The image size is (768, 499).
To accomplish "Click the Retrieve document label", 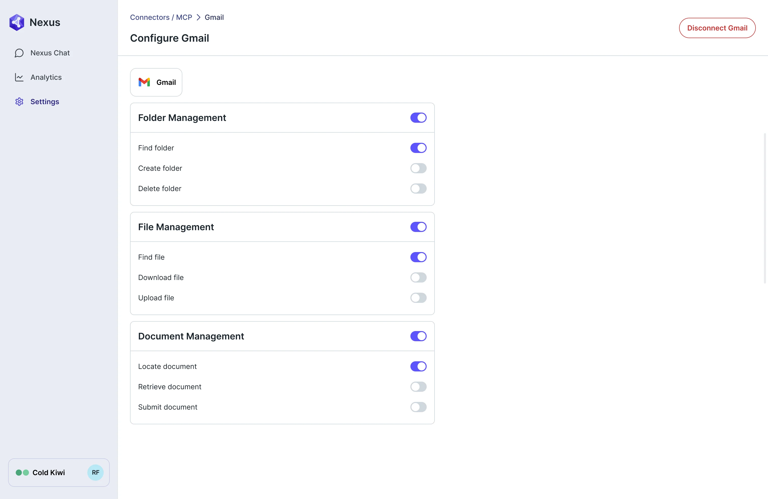I will pyautogui.click(x=170, y=387).
